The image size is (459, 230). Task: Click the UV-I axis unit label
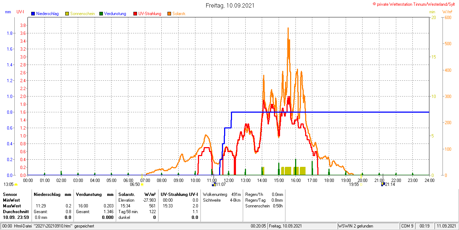20,12
